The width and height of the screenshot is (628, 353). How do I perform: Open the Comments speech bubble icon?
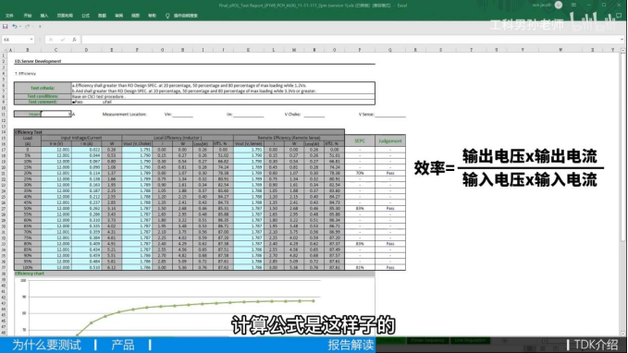[619, 16]
